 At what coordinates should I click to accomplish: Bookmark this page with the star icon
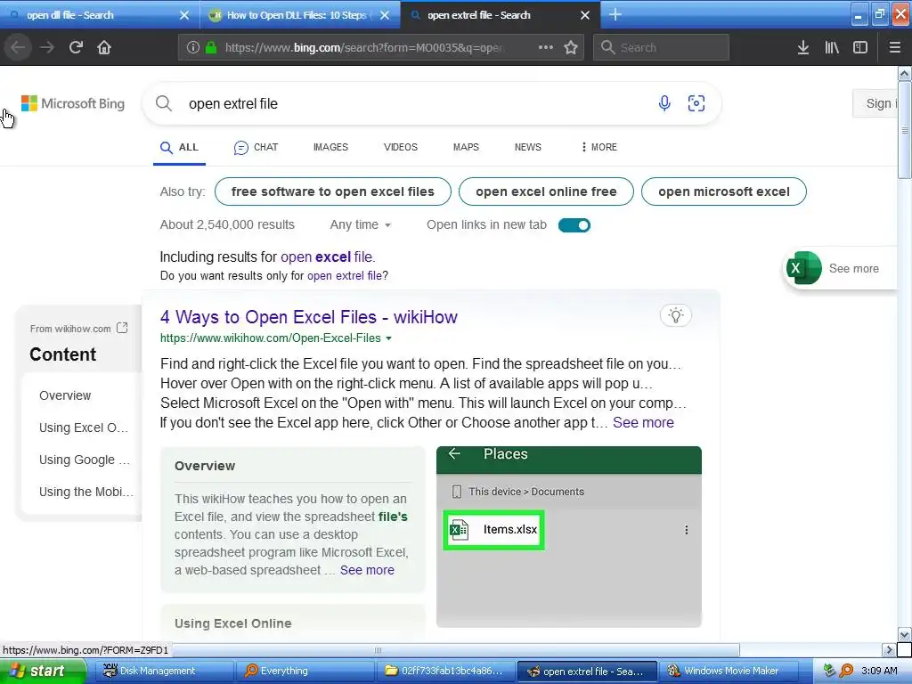click(571, 47)
